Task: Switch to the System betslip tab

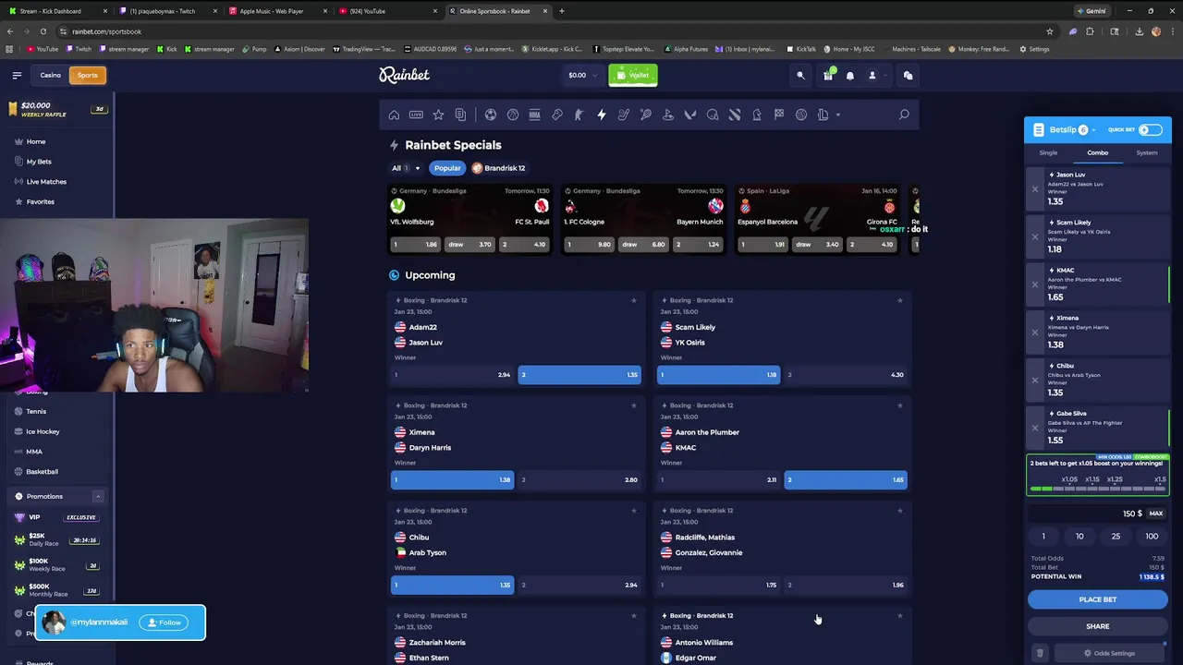Action: (x=1147, y=152)
